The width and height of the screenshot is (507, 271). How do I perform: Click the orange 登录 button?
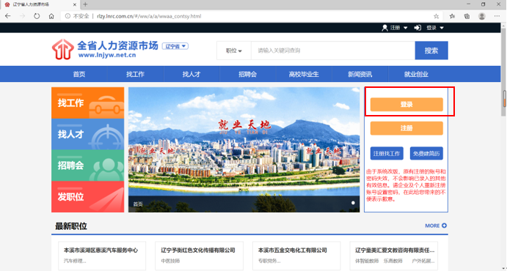[406, 105]
